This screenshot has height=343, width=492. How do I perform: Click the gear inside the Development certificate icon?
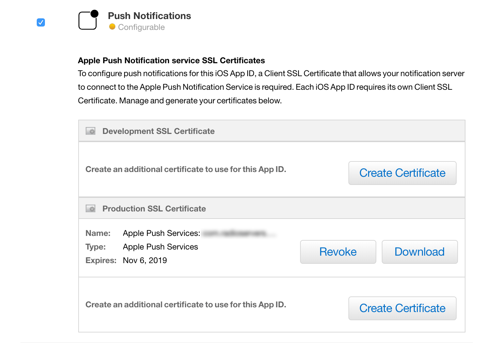point(92,132)
